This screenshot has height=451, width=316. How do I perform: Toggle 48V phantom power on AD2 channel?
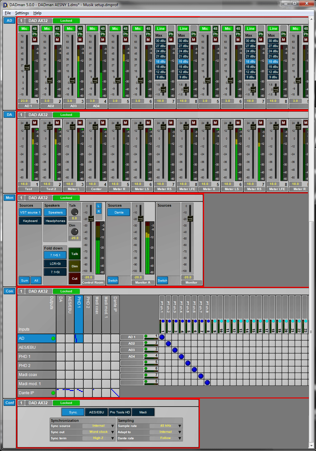coord(57,29)
